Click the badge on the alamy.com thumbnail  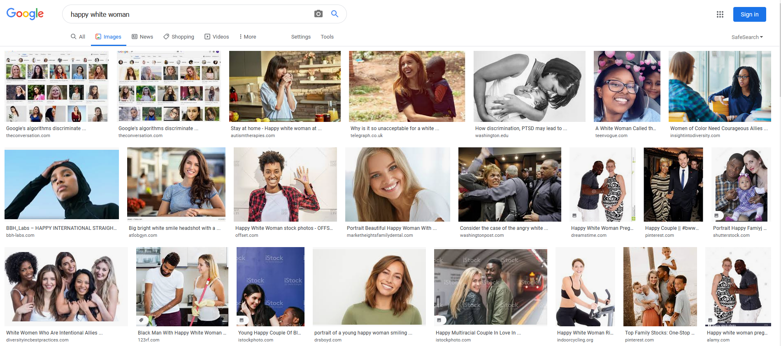coord(710,320)
